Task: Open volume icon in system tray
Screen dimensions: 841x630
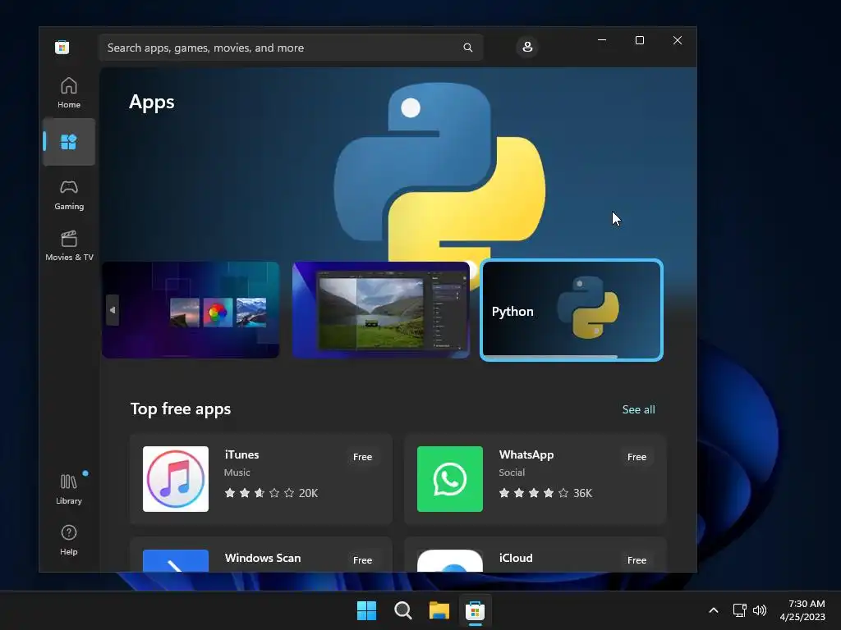Action: 760,610
